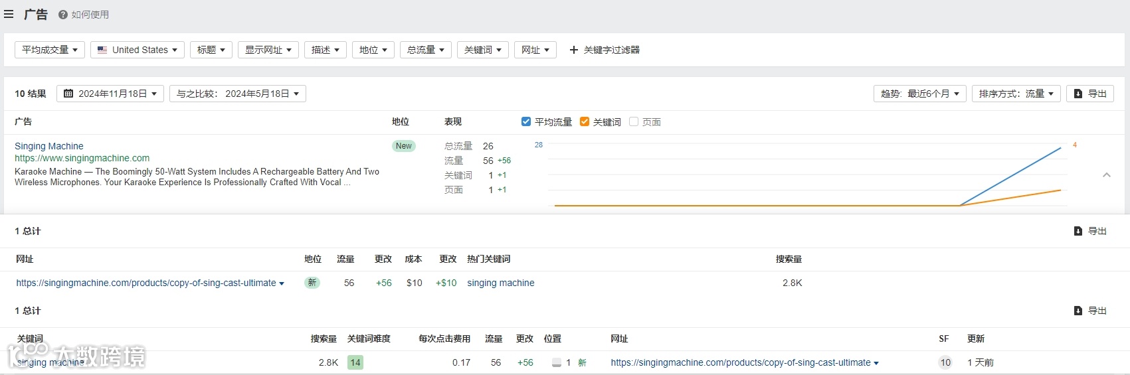Click the SF badge showing 10
Image resolution: width=1130 pixels, height=375 pixels.
point(945,362)
